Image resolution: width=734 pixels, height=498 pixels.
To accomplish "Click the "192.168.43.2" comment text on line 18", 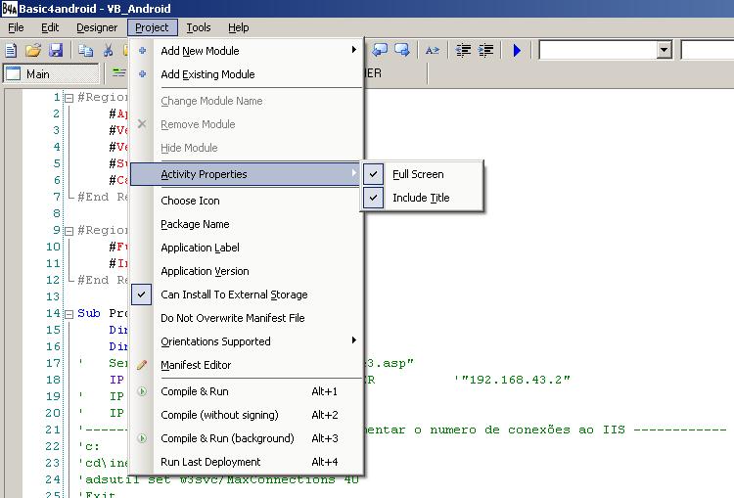I will [513, 380].
